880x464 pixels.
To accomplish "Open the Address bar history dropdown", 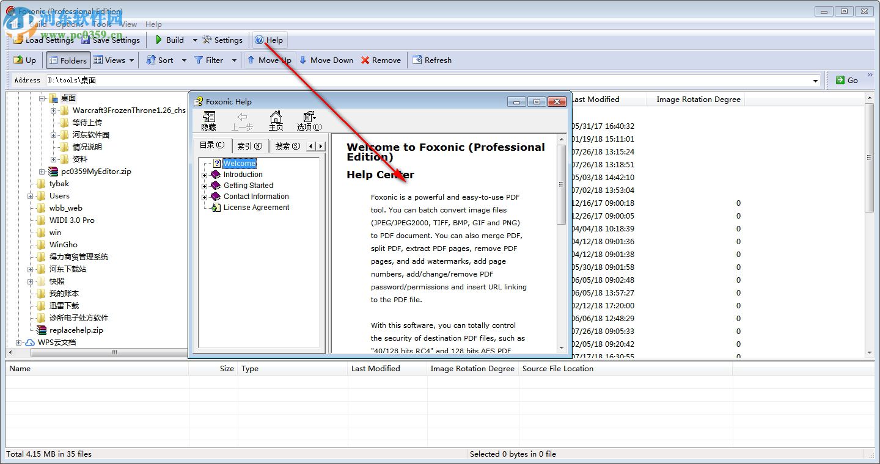I will tap(816, 81).
